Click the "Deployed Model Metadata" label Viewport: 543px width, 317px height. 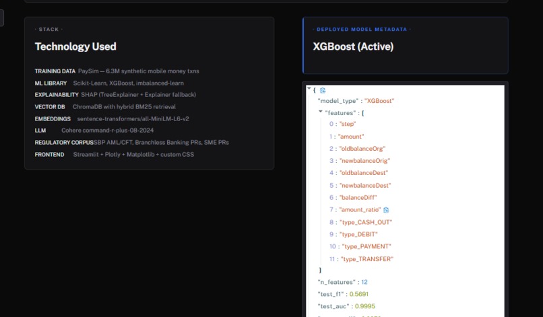pos(362,30)
